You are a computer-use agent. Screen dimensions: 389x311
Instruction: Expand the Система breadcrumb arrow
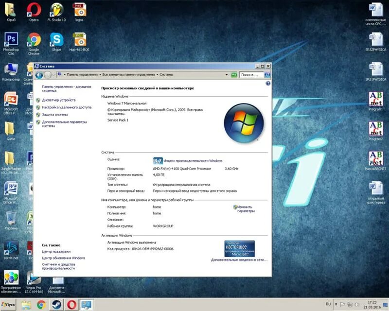pyautogui.click(x=157, y=75)
